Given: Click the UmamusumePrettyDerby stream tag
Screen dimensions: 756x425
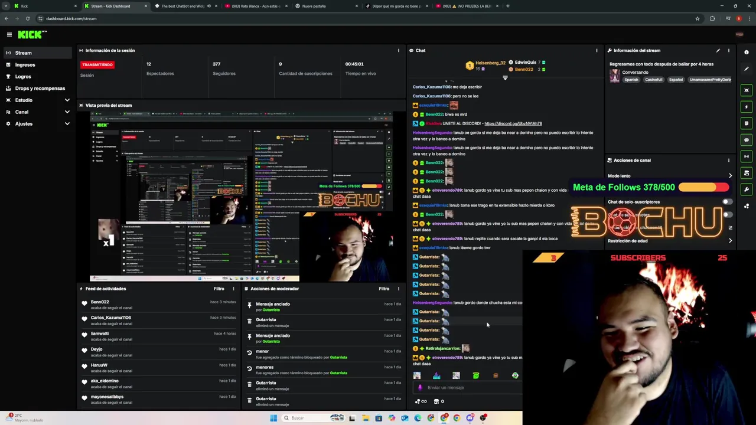Looking at the screenshot, I should [x=711, y=80].
